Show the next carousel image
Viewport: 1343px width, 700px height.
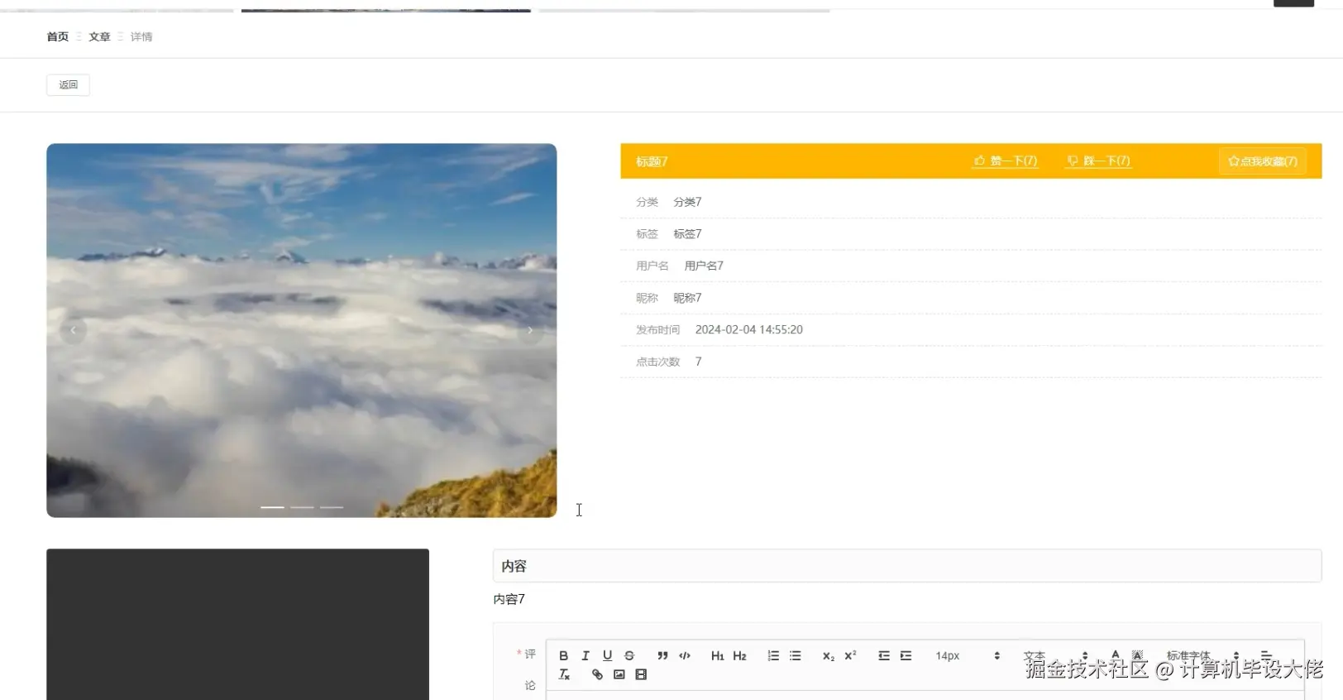pos(530,330)
